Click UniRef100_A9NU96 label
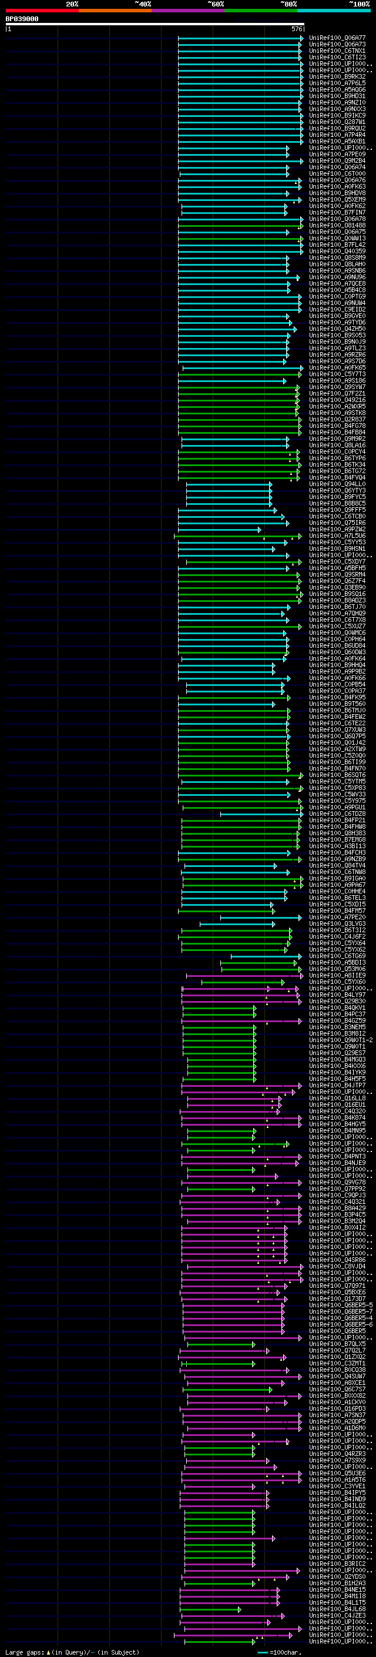This screenshot has width=376, height=1657. click(337, 277)
